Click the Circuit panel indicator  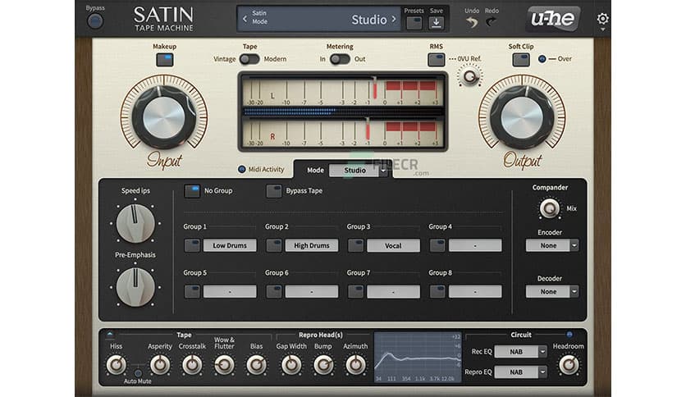(x=569, y=335)
